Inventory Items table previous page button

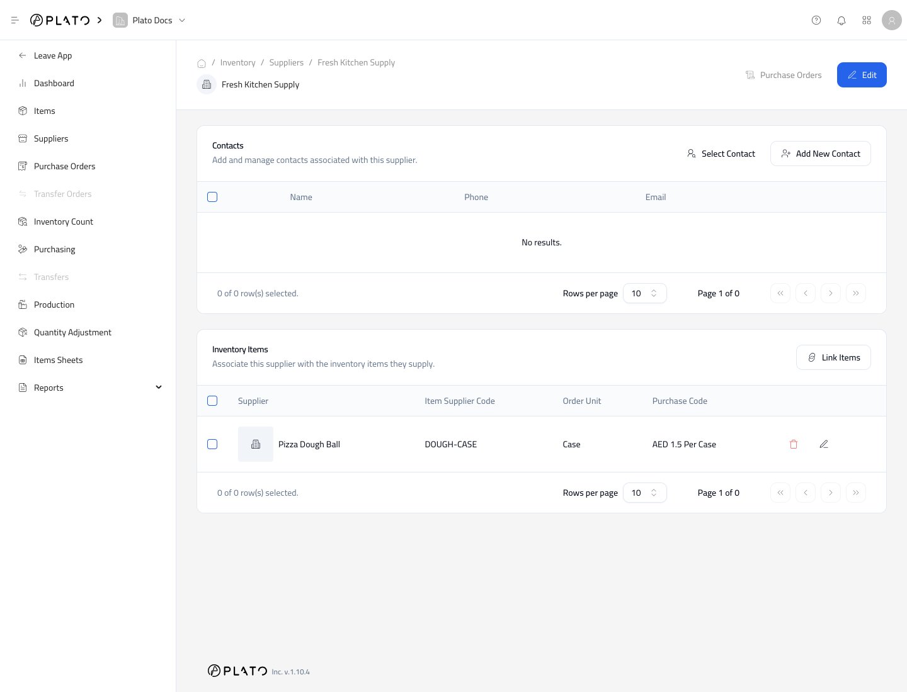(806, 493)
